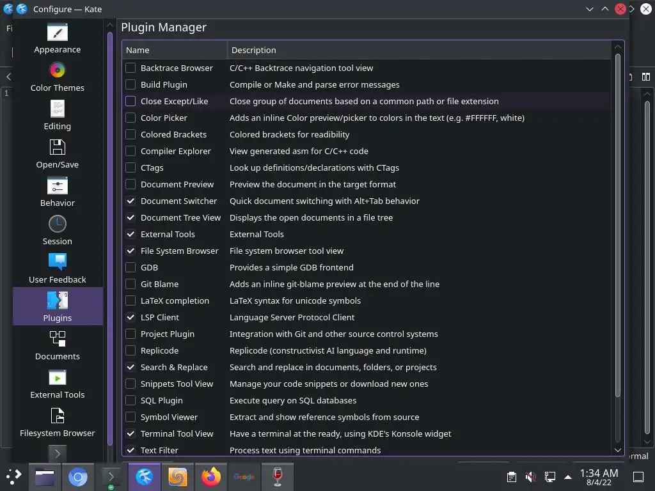Select the Text Filter row
655x491 pixels.
pos(367,450)
